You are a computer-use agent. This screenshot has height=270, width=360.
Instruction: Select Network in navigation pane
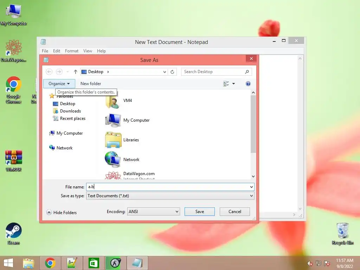(61, 148)
